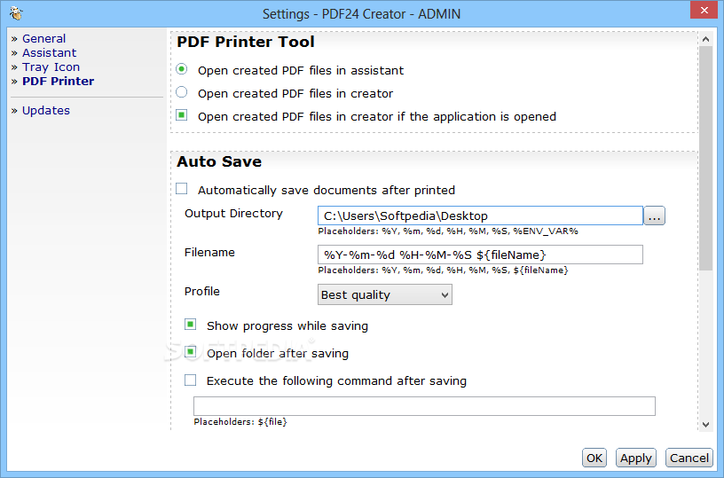Select 'Open created PDF files in creator' radio
This screenshot has width=724, height=478.
tap(182, 92)
